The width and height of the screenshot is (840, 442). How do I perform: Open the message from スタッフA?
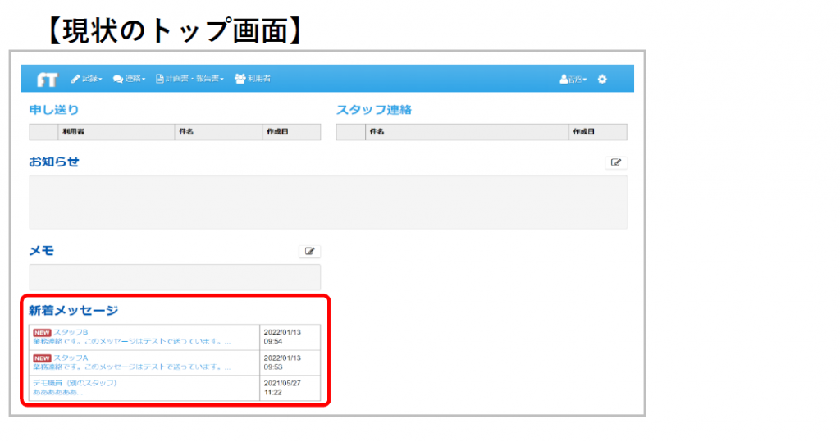click(75, 358)
